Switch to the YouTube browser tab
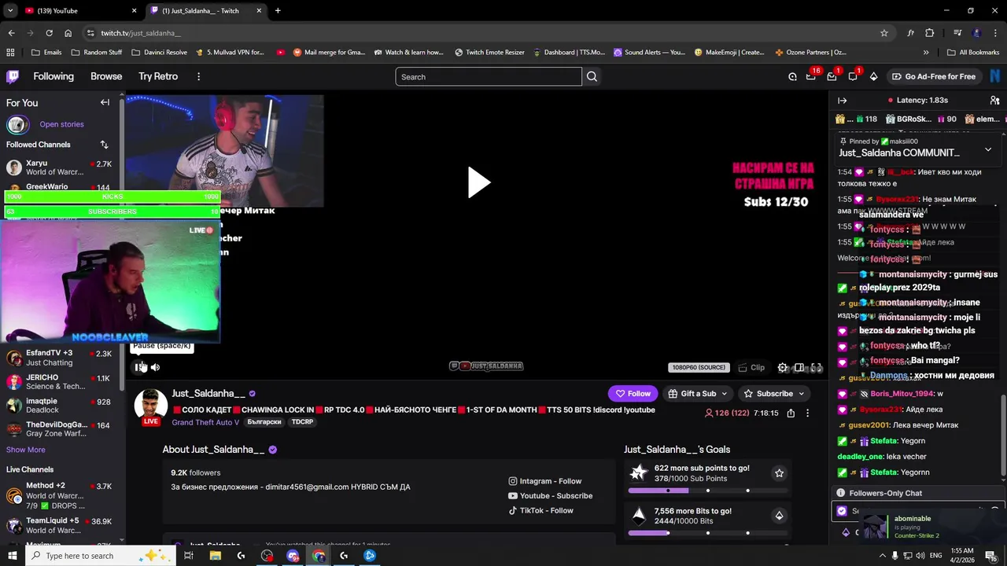The width and height of the screenshot is (1007, 566). point(79,11)
